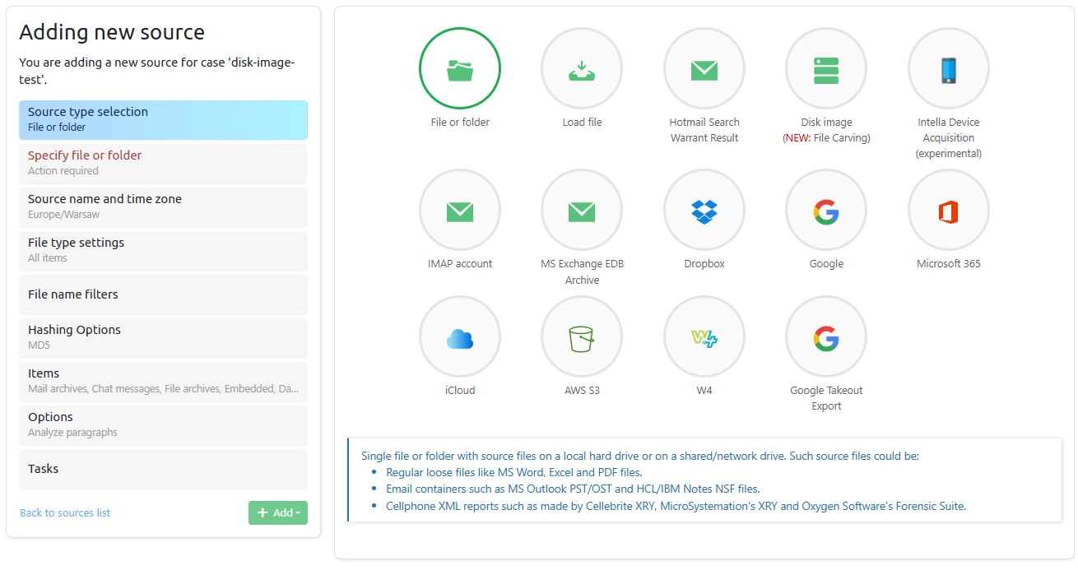1078x570 pixels.
Task: Go to Source name and time zone step
Action: pyautogui.click(x=163, y=207)
